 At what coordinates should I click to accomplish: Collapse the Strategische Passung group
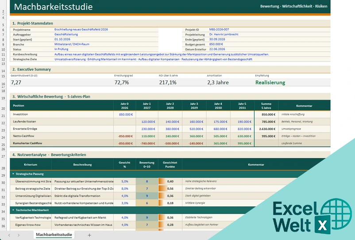click(13, 174)
